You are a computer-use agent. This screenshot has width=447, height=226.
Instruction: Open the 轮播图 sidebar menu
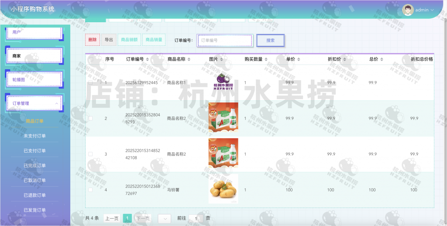click(x=34, y=79)
